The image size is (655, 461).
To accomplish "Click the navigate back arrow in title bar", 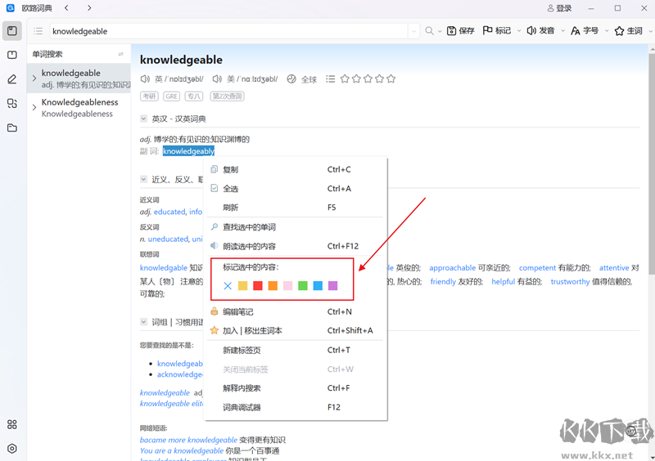I will click(x=66, y=8).
